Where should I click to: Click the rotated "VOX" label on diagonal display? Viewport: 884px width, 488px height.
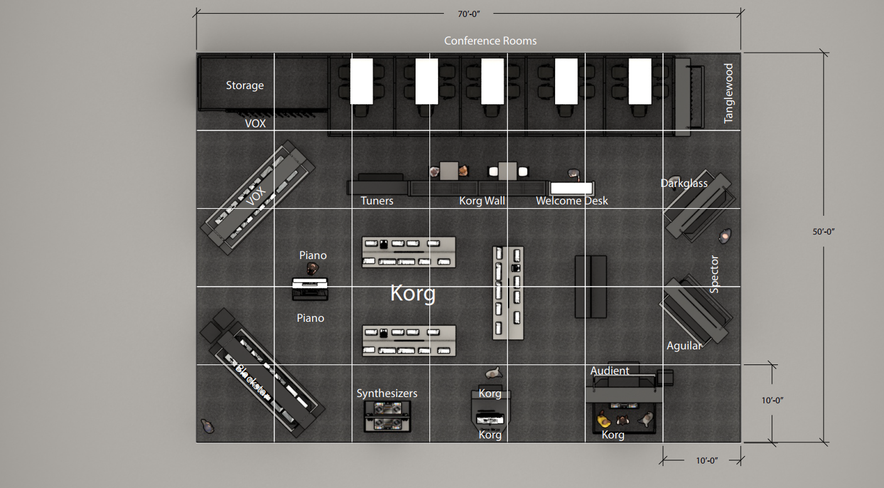(x=256, y=196)
